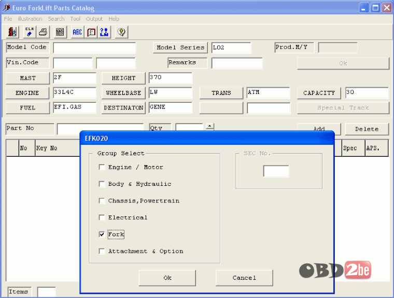Check the Body & Hydraulic checkbox
This screenshot has width=394, height=298.
[102, 184]
